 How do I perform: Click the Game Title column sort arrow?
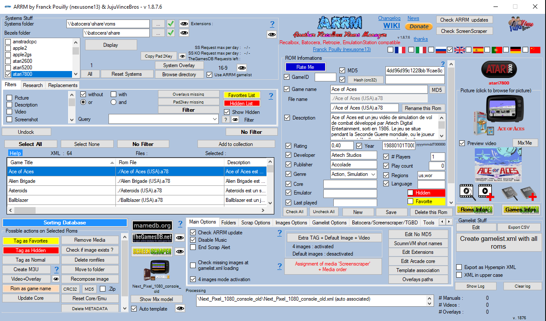pos(112,162)
